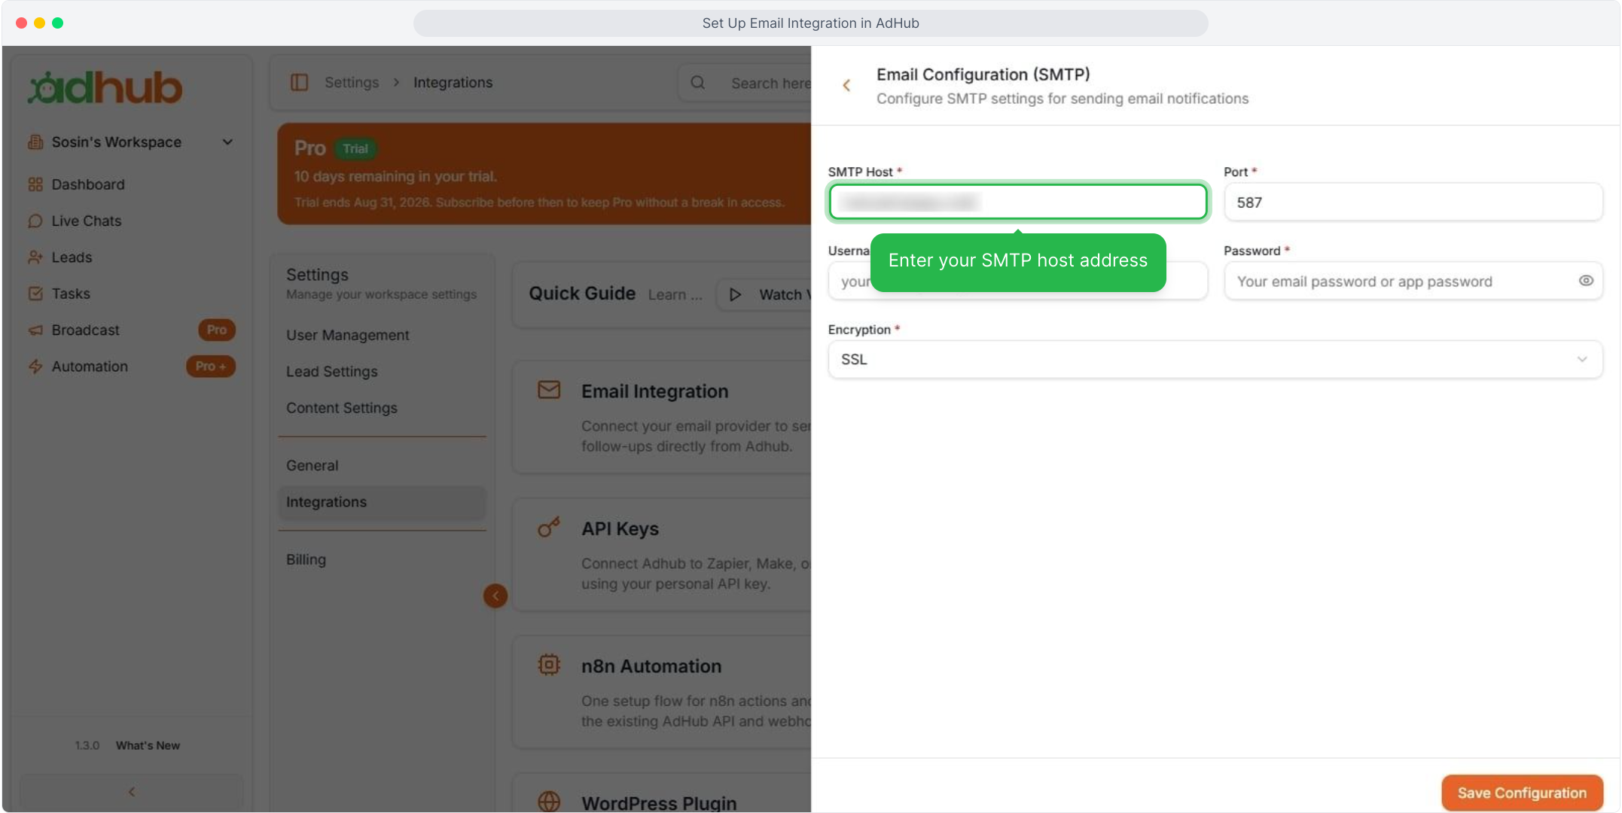This screenshot has width=1622, height=813.
Task: Click Settings breadcrumb link
Action: pos(352,82)
